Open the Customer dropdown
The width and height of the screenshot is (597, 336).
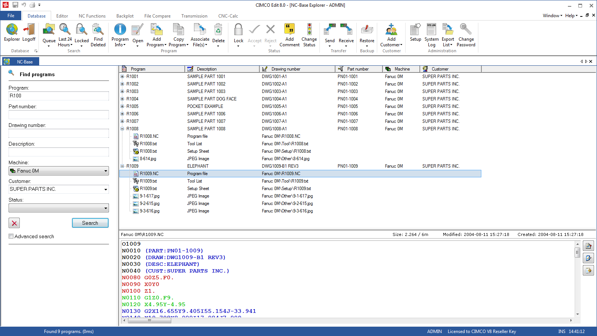click(x=59, y=189)
